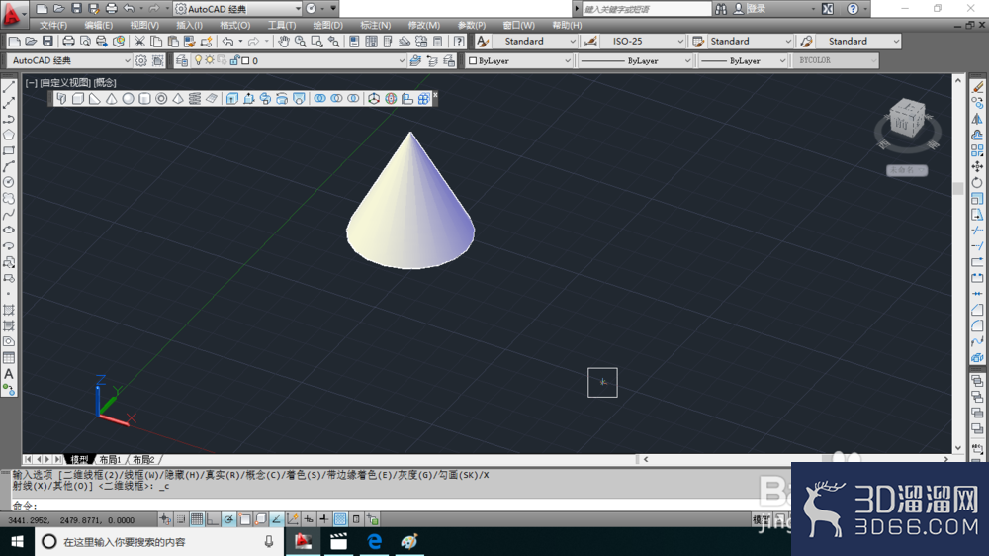Click the Plot printer icon
Image resolution: width=989 pixels, height=556 pixels.
68,41
